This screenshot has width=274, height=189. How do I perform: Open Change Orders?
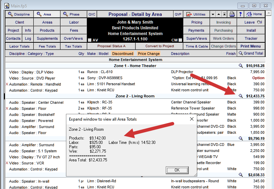pos(224,46)
